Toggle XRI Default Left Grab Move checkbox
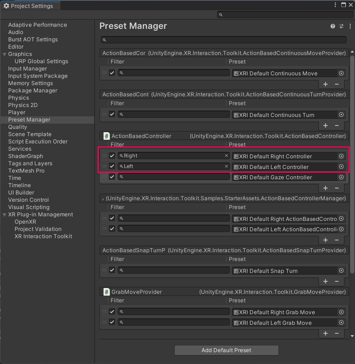This screenshot has height=364, width=355. 112,322
